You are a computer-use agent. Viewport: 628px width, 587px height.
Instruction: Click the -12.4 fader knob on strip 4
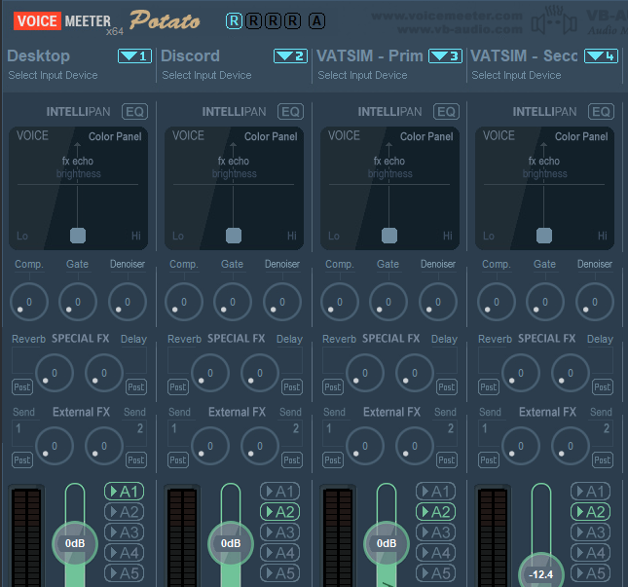tap(540, 573)
